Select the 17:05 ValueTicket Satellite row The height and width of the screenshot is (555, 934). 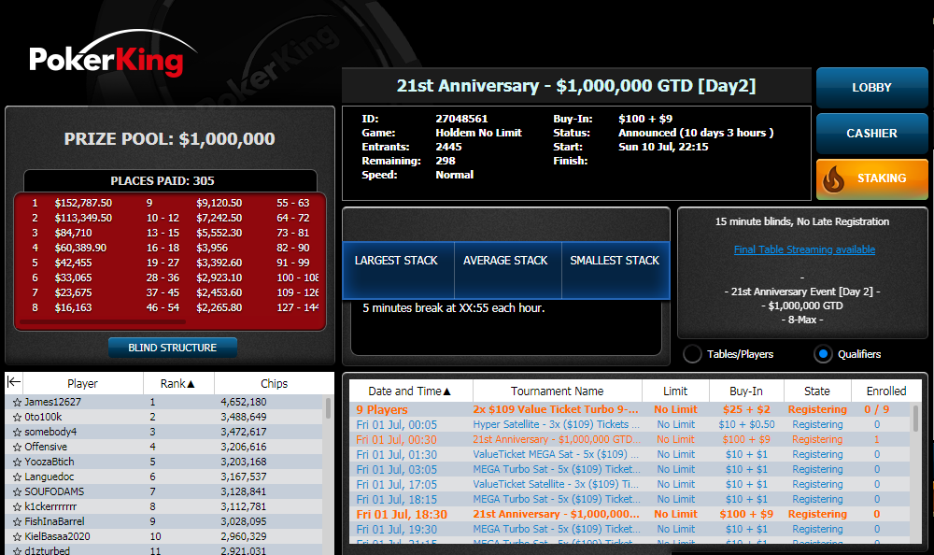click(x=631, y=484)
